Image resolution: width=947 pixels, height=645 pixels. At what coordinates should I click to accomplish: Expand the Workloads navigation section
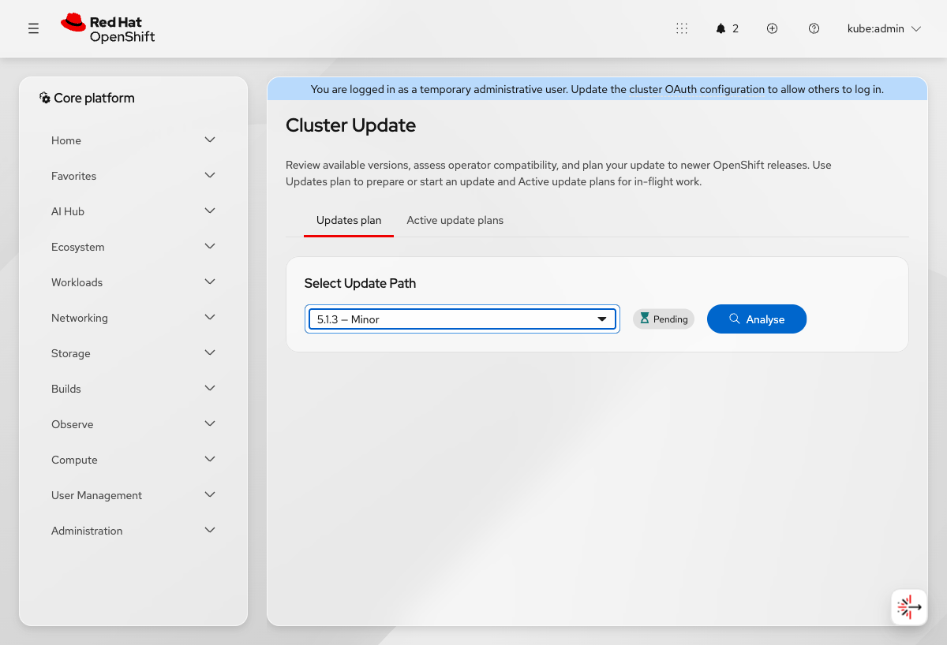pyautogui.click(x=133, y=282)
